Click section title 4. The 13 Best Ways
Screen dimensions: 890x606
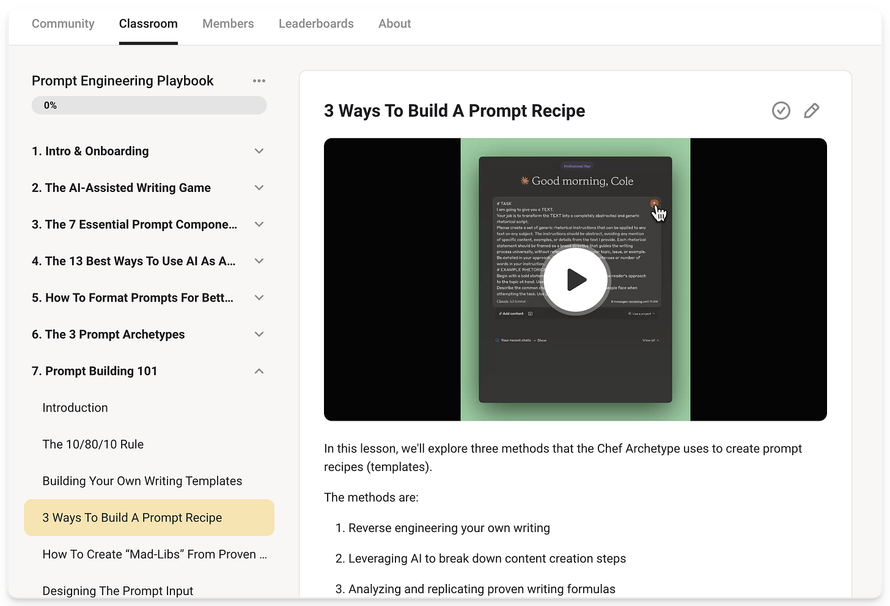coord(134,261)
